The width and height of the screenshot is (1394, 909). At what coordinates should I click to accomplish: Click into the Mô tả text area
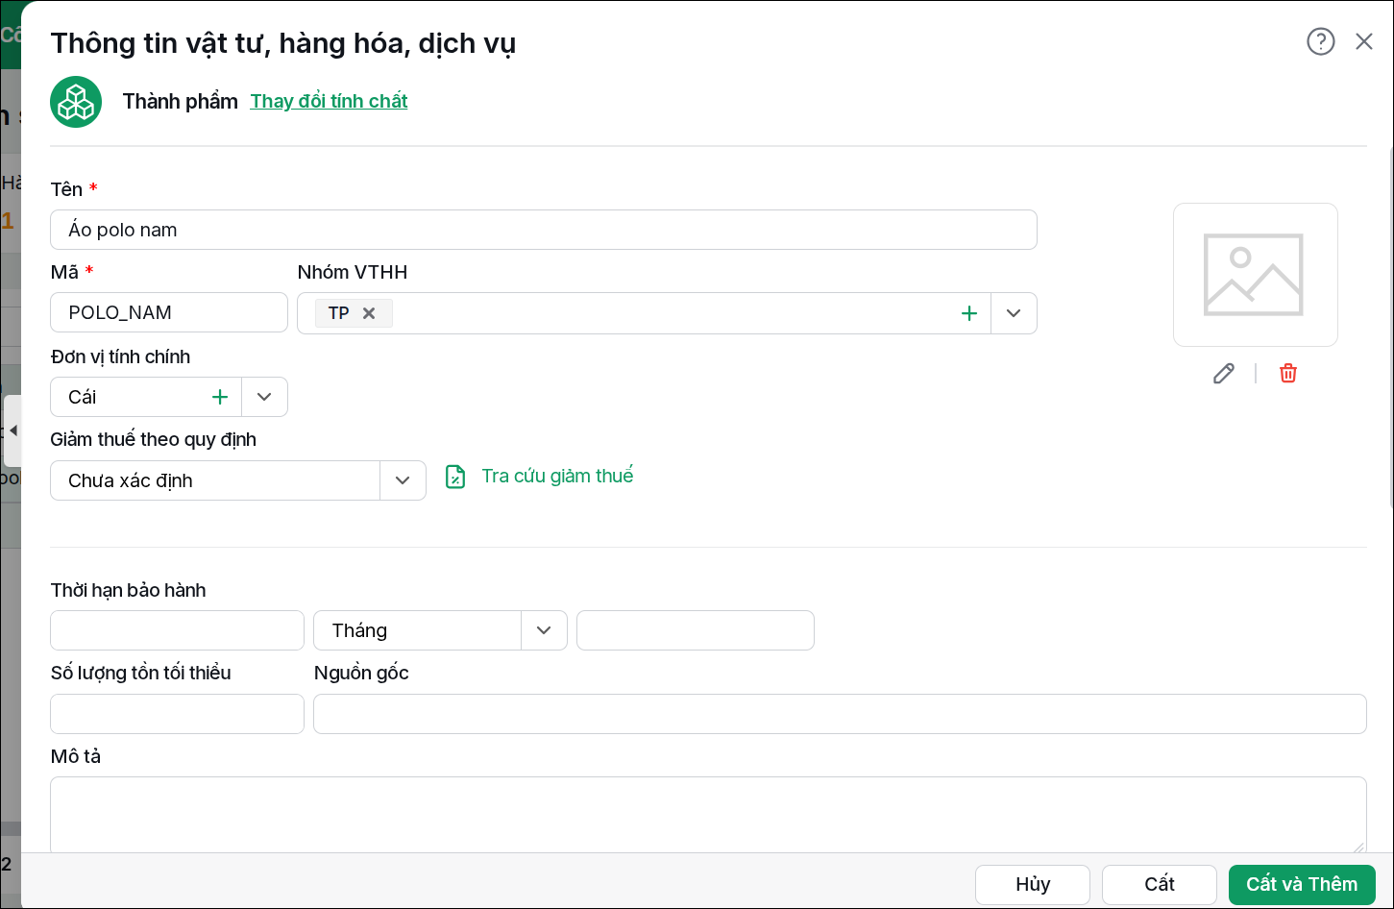click(x=708, y=814)
